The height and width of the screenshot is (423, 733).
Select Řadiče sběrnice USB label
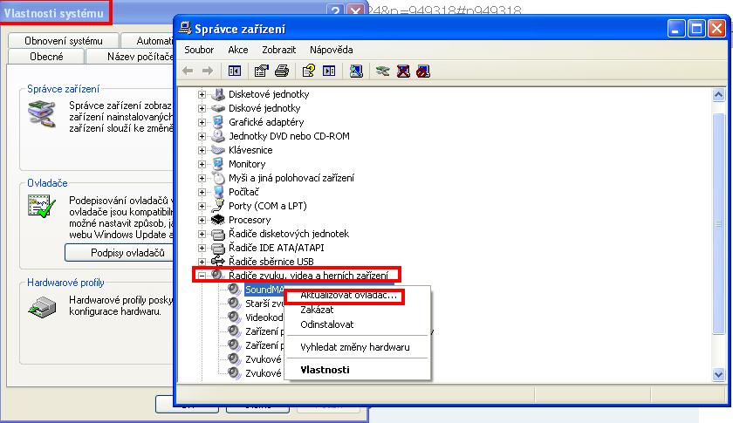point(271,262)
